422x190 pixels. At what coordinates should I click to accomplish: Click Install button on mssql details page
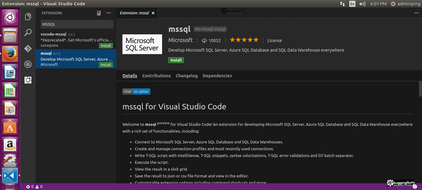click(x=176, y=60)
